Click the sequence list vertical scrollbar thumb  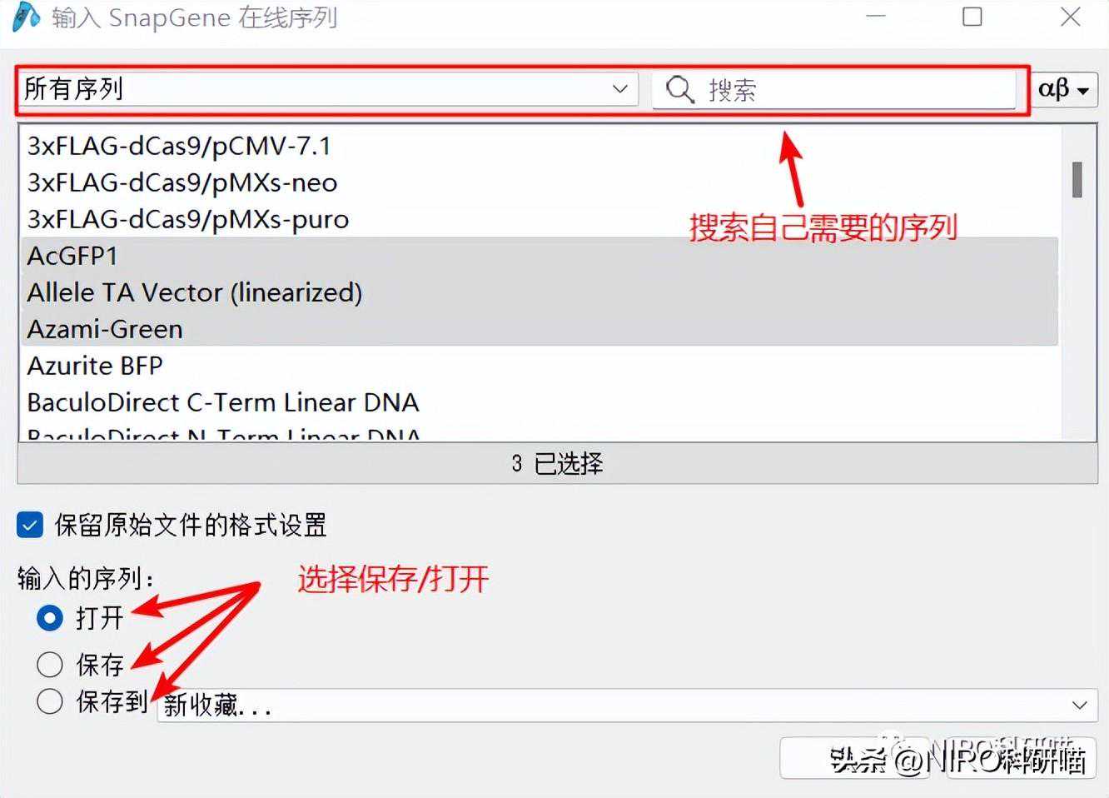1077,179
